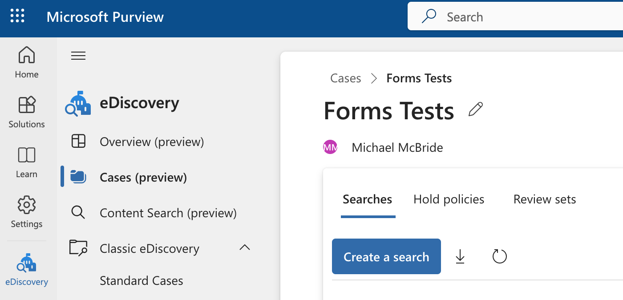Open Learn in the left rail
The image size is (623, 300).
click(x=27, y=162)
